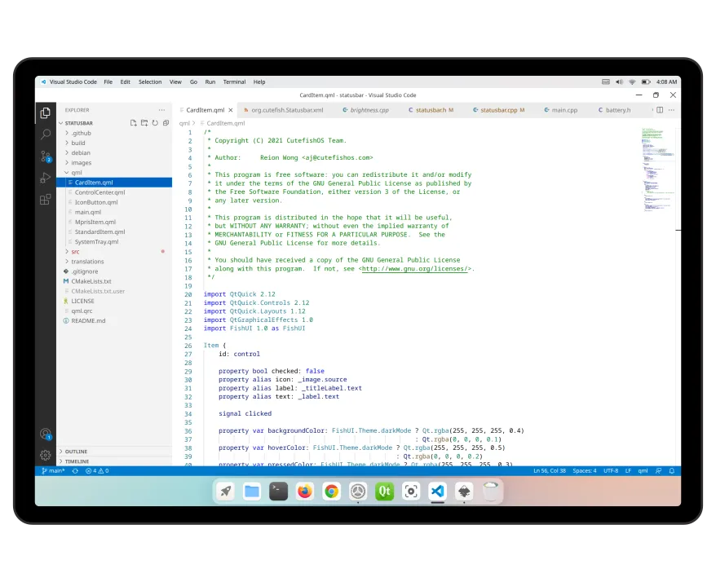716x582 pixels.
Task: Open the terminal from the dock
Action: [279, 492]
